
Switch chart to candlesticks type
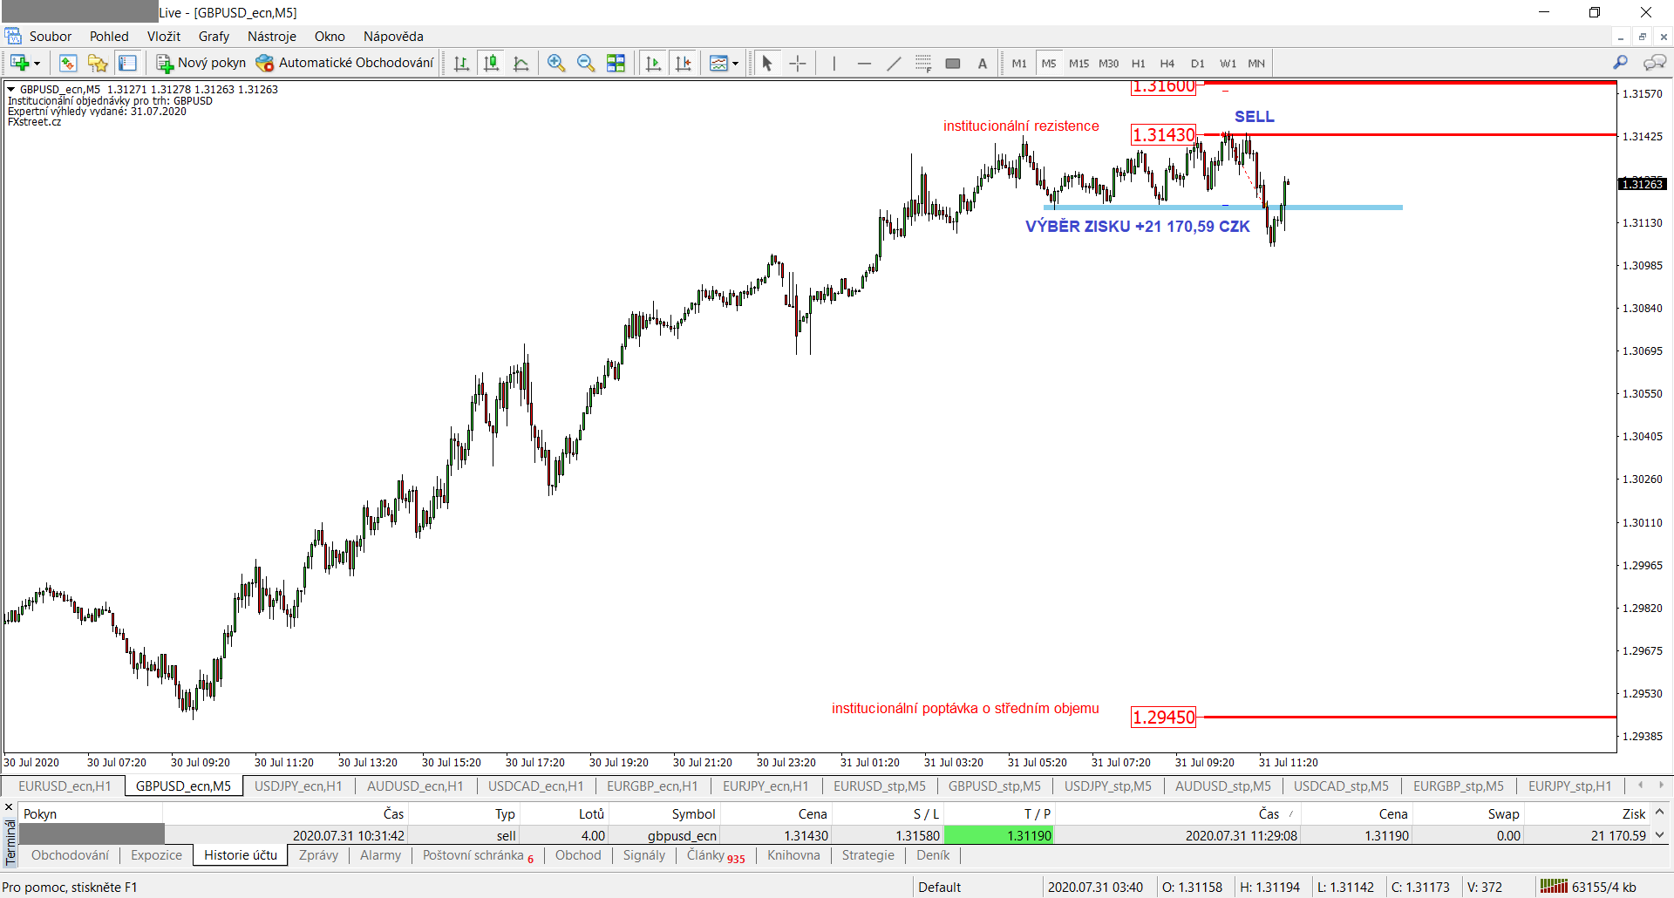coord(492,63)
